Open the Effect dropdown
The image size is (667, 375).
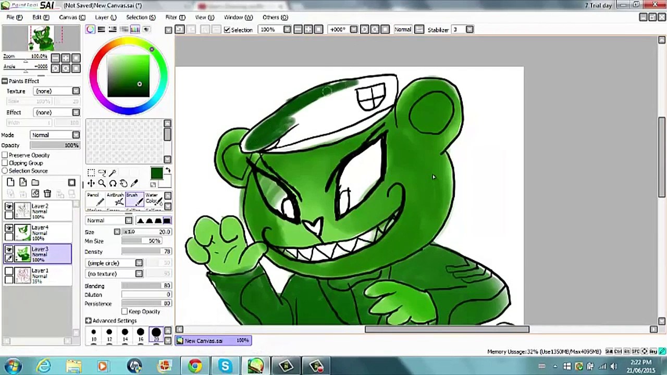tap(76, 113)
